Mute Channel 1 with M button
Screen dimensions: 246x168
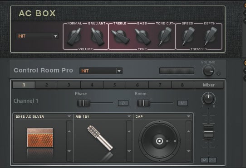(x=205, y=160)
